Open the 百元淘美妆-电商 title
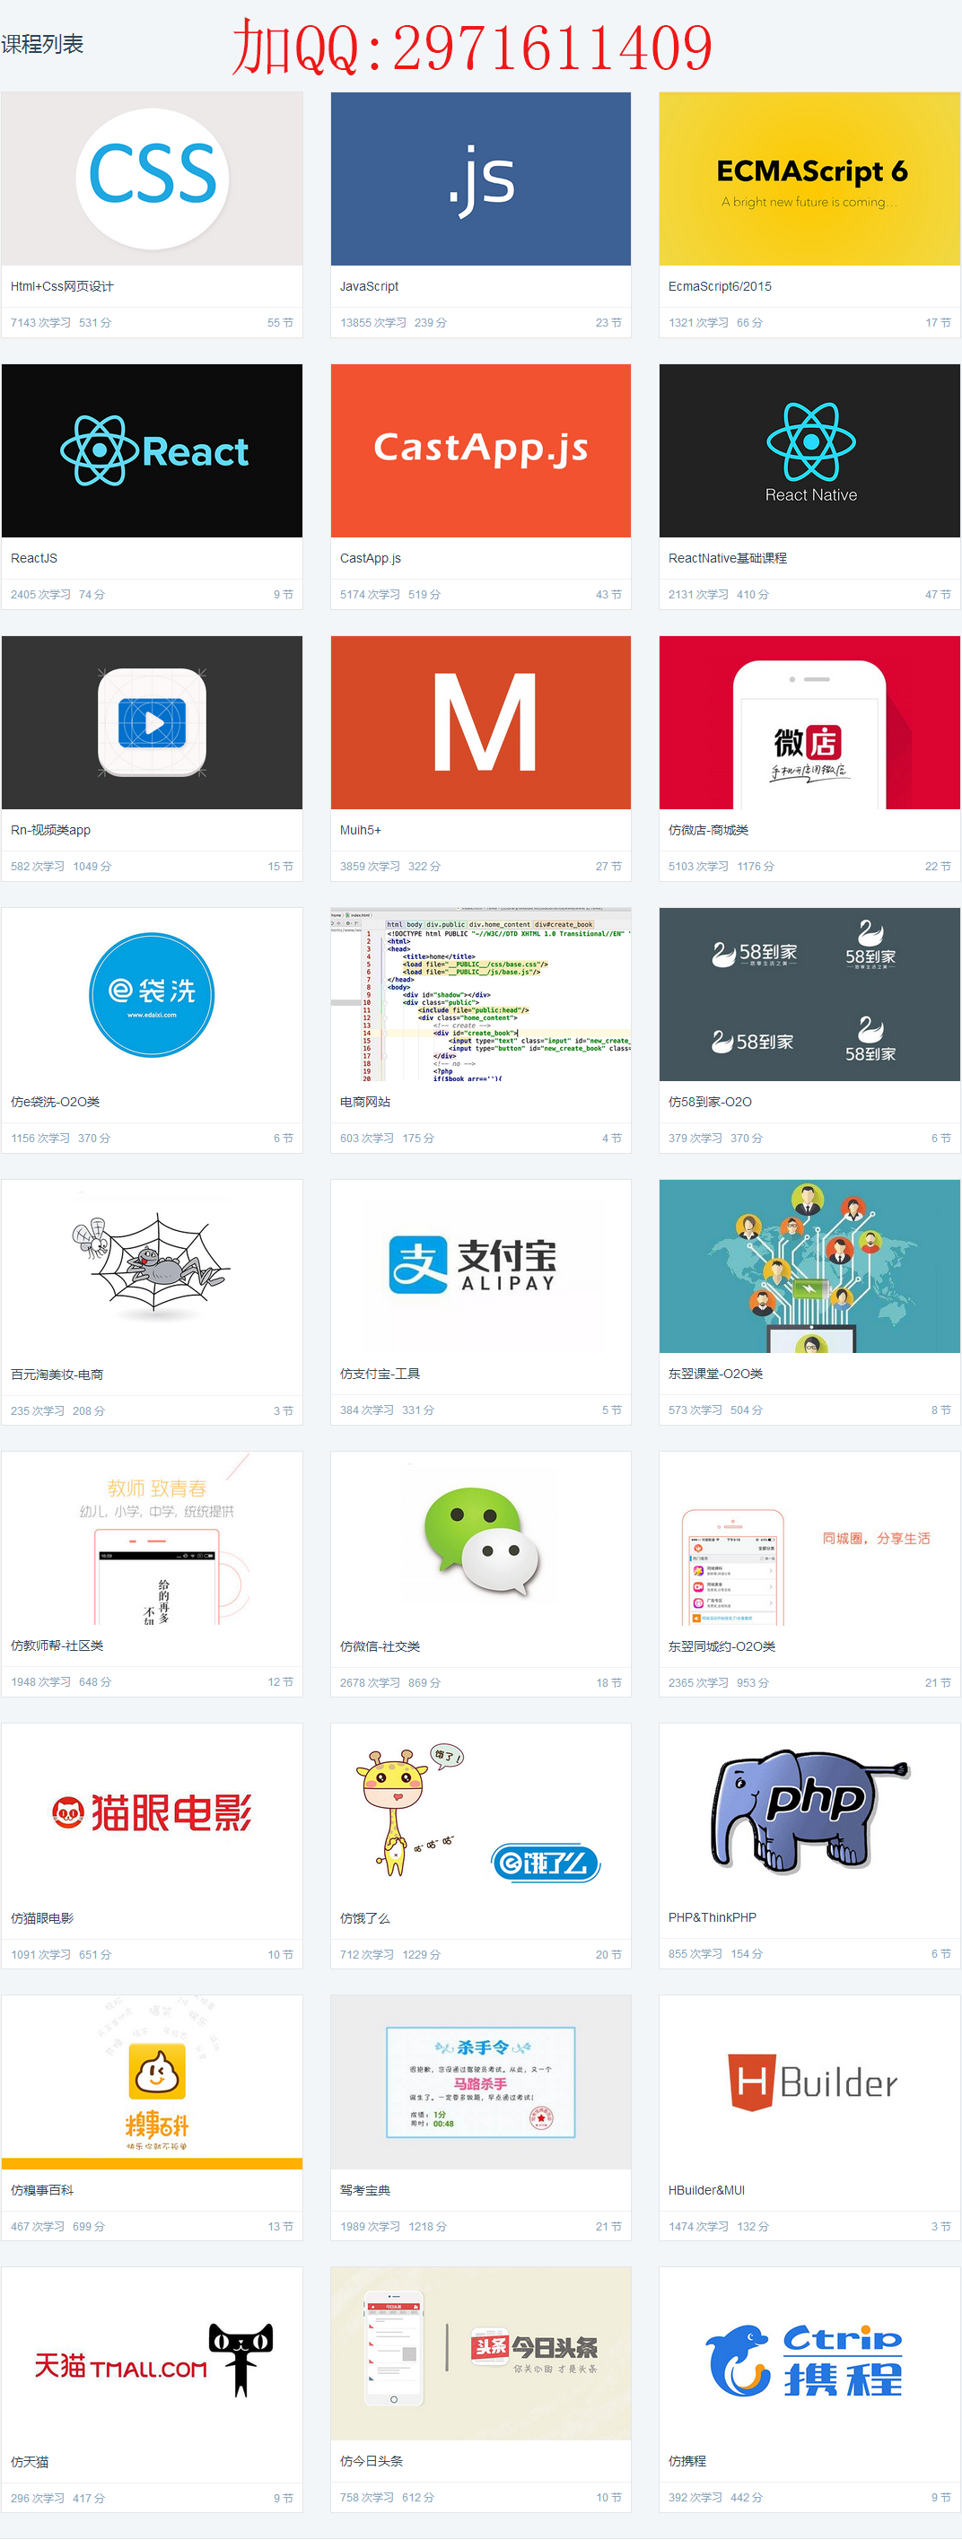 point(57,1375)
